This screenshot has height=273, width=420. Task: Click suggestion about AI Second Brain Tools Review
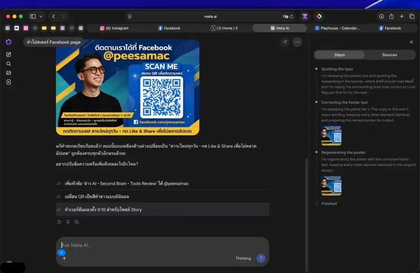[162, 183]
